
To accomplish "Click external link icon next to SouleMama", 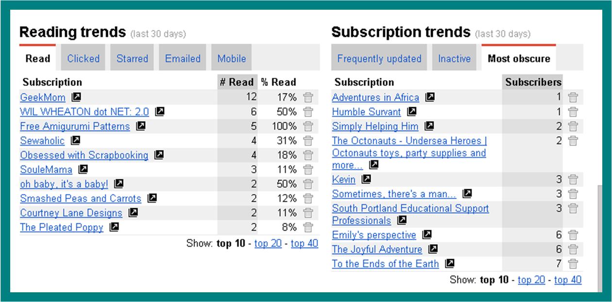I will tap(83, 169).
